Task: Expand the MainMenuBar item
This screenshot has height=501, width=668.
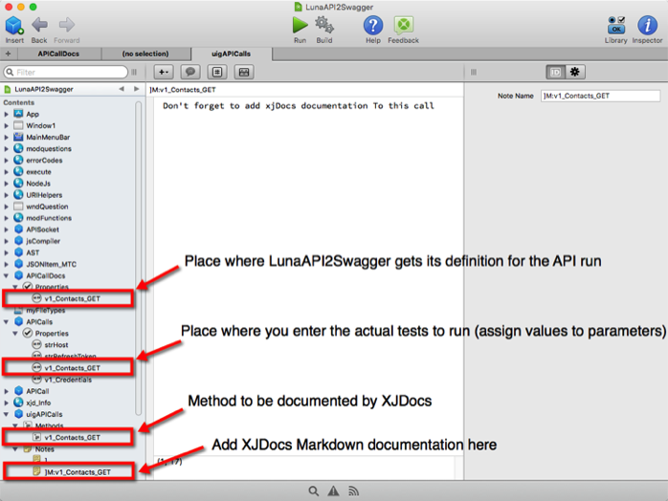Action: click(x=7, y=137)
